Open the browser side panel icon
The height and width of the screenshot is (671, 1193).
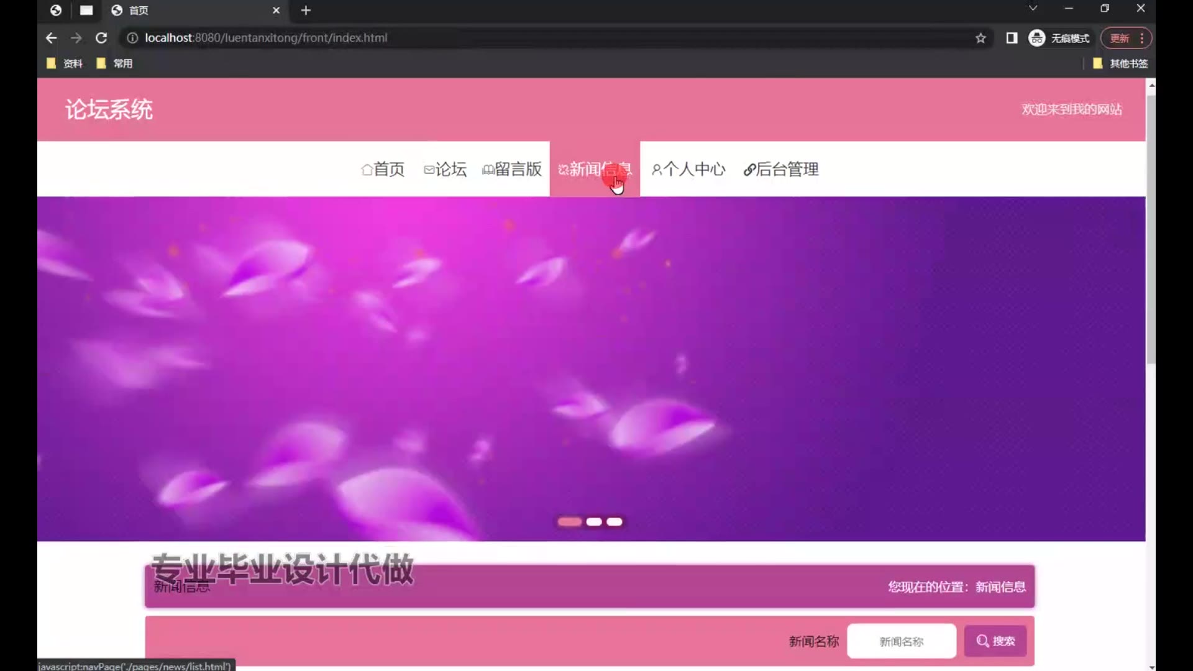tap(1012, 38)
